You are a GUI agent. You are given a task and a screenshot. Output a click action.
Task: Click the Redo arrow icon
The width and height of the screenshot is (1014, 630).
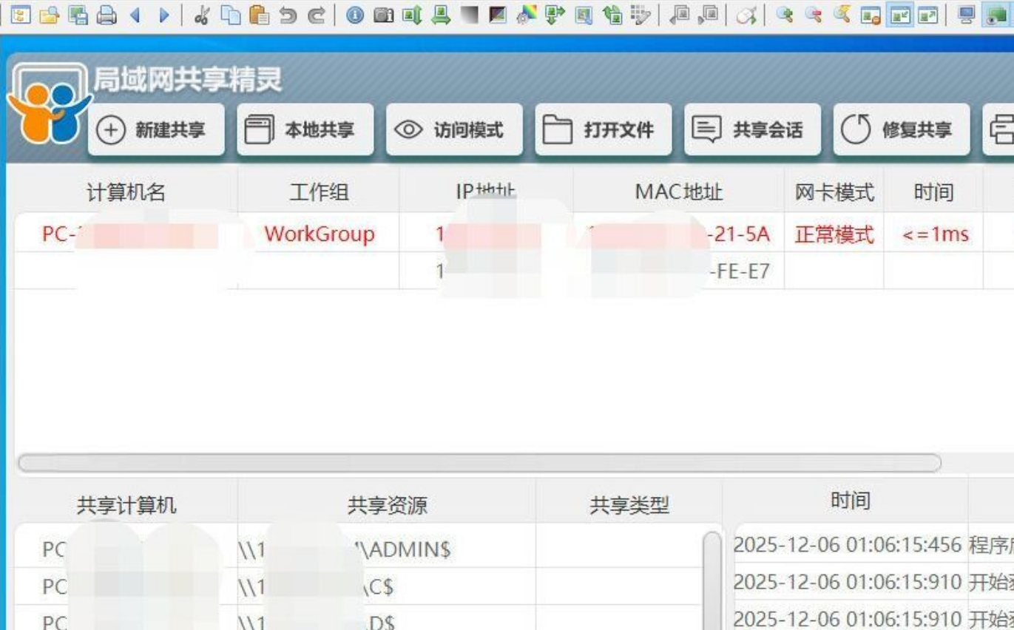[318, 14]
